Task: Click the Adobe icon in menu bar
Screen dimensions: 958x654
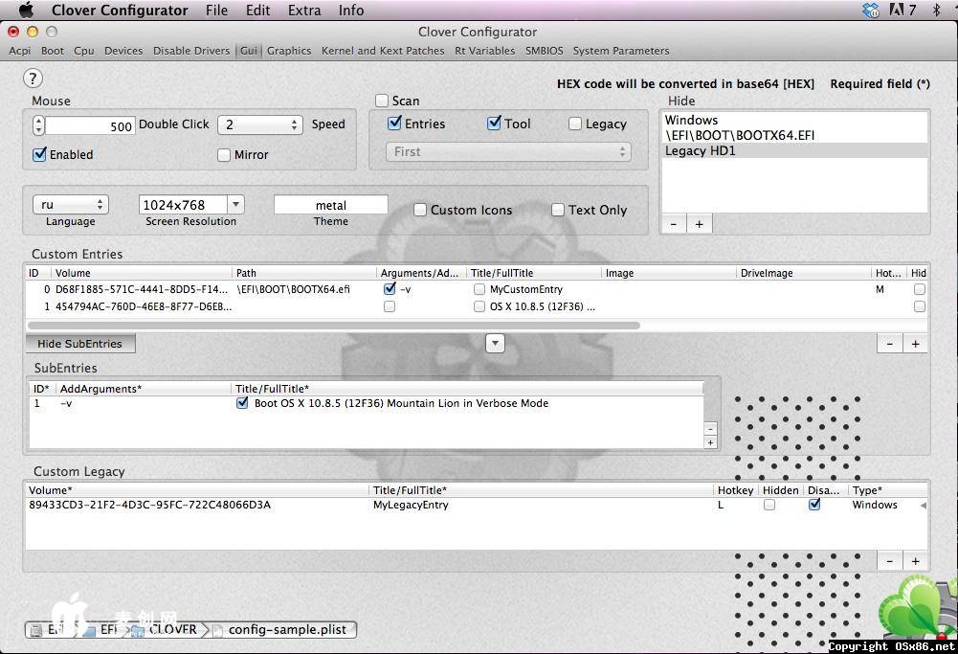Action: tap(898, 11)
